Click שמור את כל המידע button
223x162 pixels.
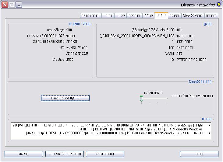[x=64, y=154]
